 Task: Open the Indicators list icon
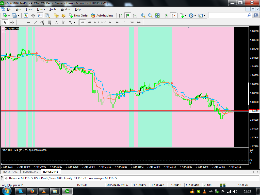pos(182,15)
